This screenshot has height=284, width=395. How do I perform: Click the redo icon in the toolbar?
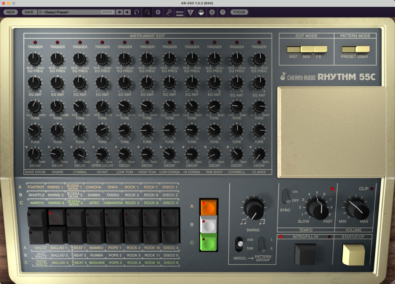tap(147, 12)
